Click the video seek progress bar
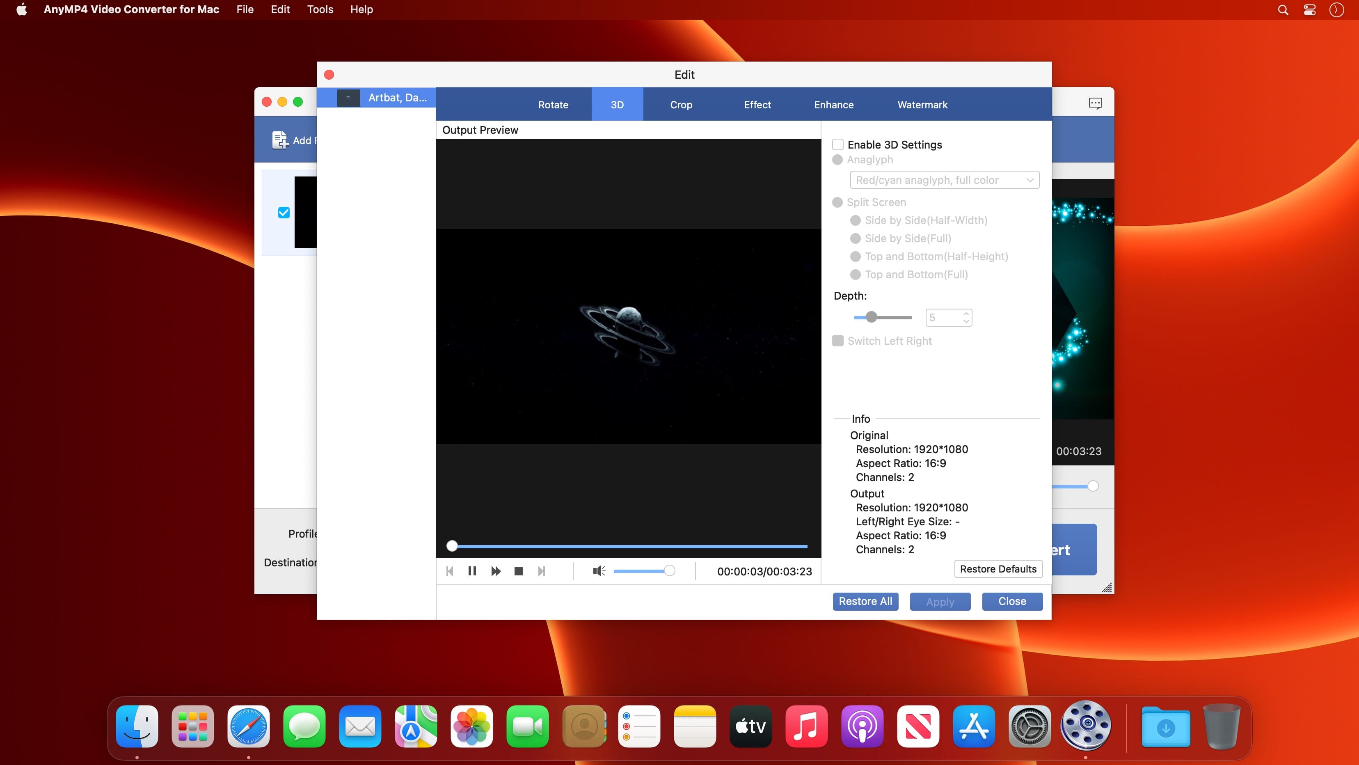This screenshot has width=1359, height=765. pos(628,546)
